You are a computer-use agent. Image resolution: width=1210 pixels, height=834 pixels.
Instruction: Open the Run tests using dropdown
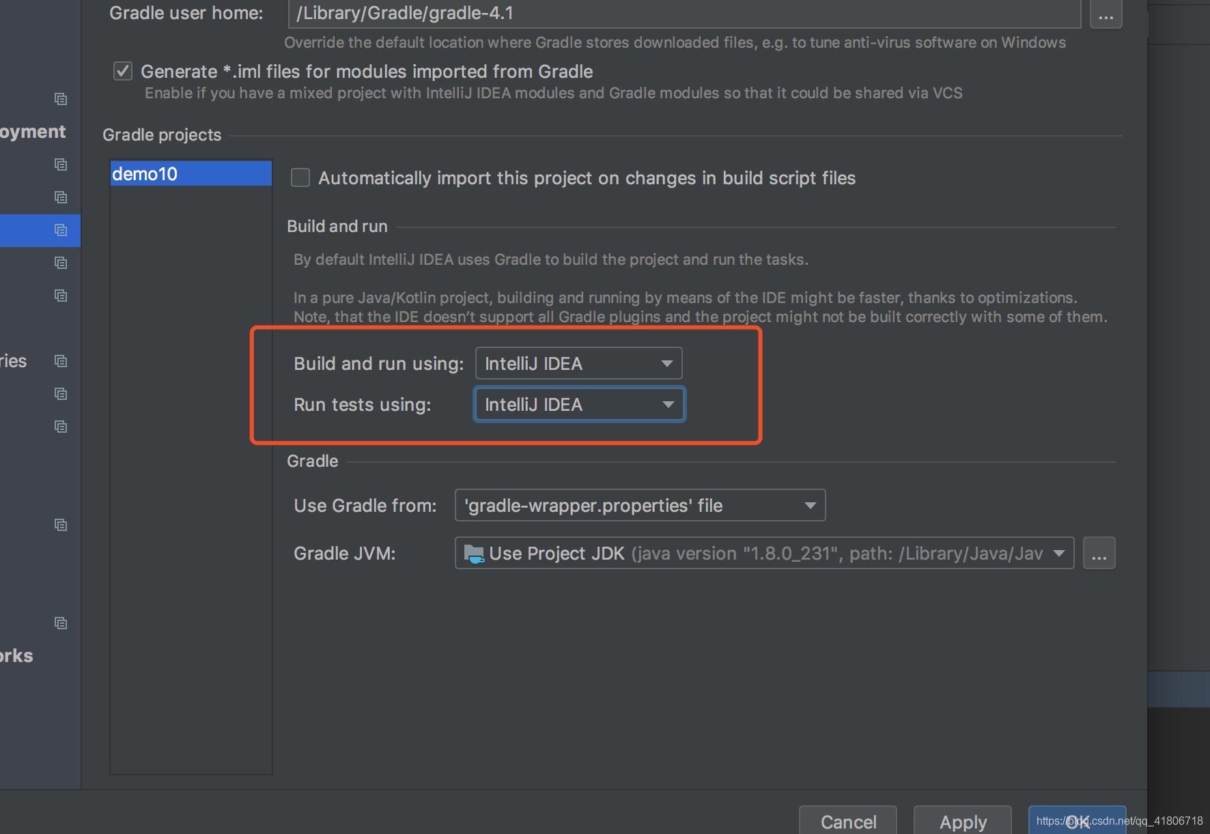pyautogui.click(x=579, y=404)
